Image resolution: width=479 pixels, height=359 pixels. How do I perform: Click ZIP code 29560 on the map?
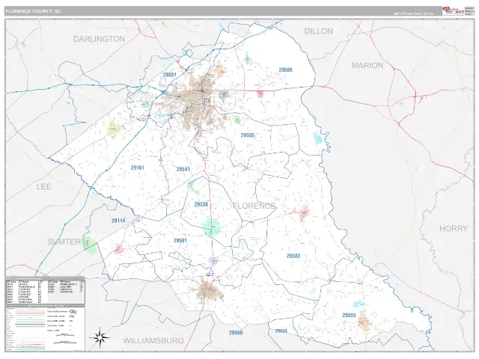click(236, 332)
